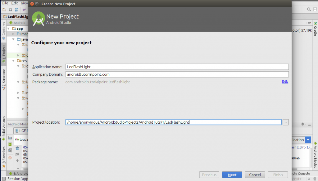The height and width of the screenshot is (181, 318).
Task: Open the Edit menu
Action: click(x=14, y=3)
